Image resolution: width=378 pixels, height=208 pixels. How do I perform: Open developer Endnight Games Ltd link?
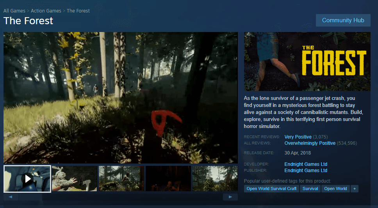(x=306, y=164)
